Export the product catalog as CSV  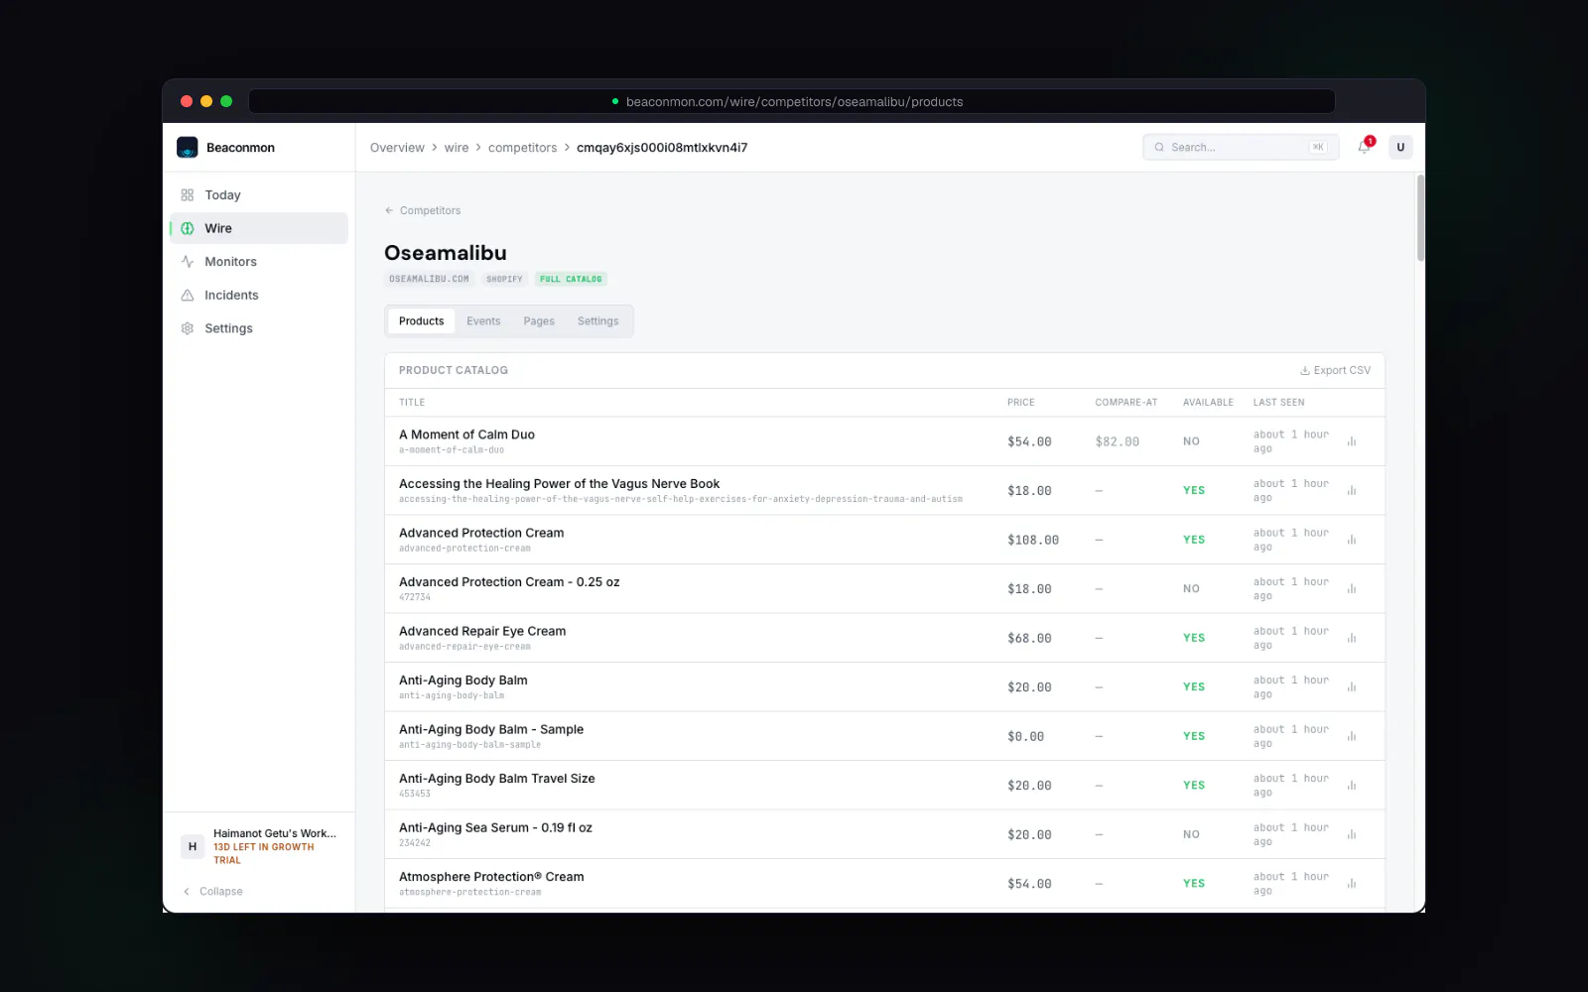1335,370
